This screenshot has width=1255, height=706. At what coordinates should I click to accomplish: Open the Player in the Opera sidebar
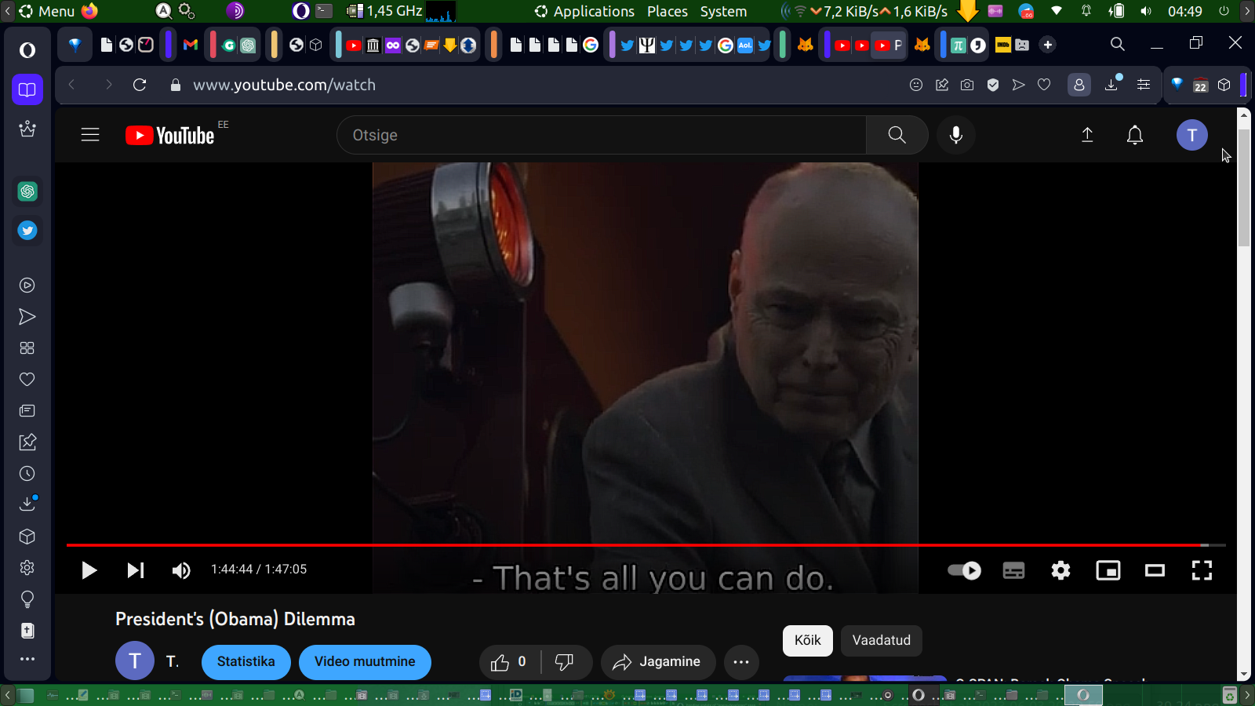coord(27,286)
